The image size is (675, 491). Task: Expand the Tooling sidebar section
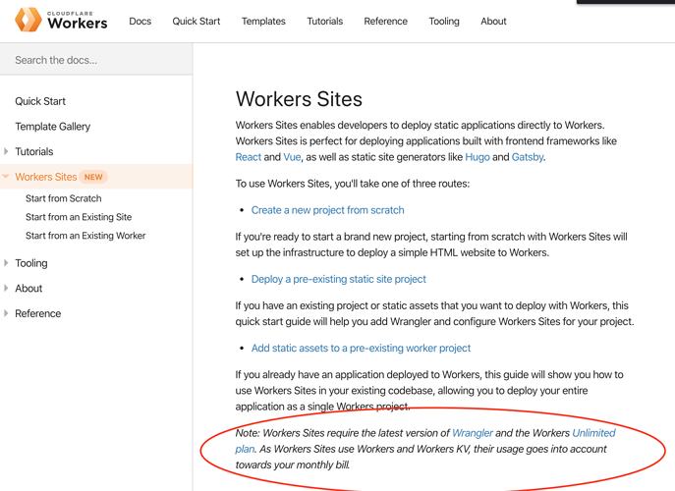point(7,263)
